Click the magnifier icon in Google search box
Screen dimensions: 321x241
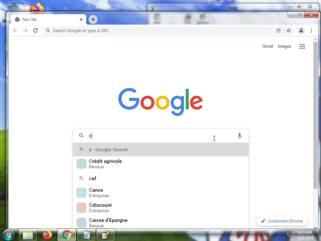pos(82,136)
